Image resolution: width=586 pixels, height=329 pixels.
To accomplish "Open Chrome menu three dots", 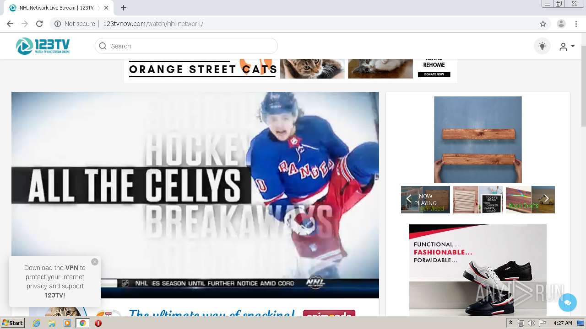I will [x=576, y=24].
